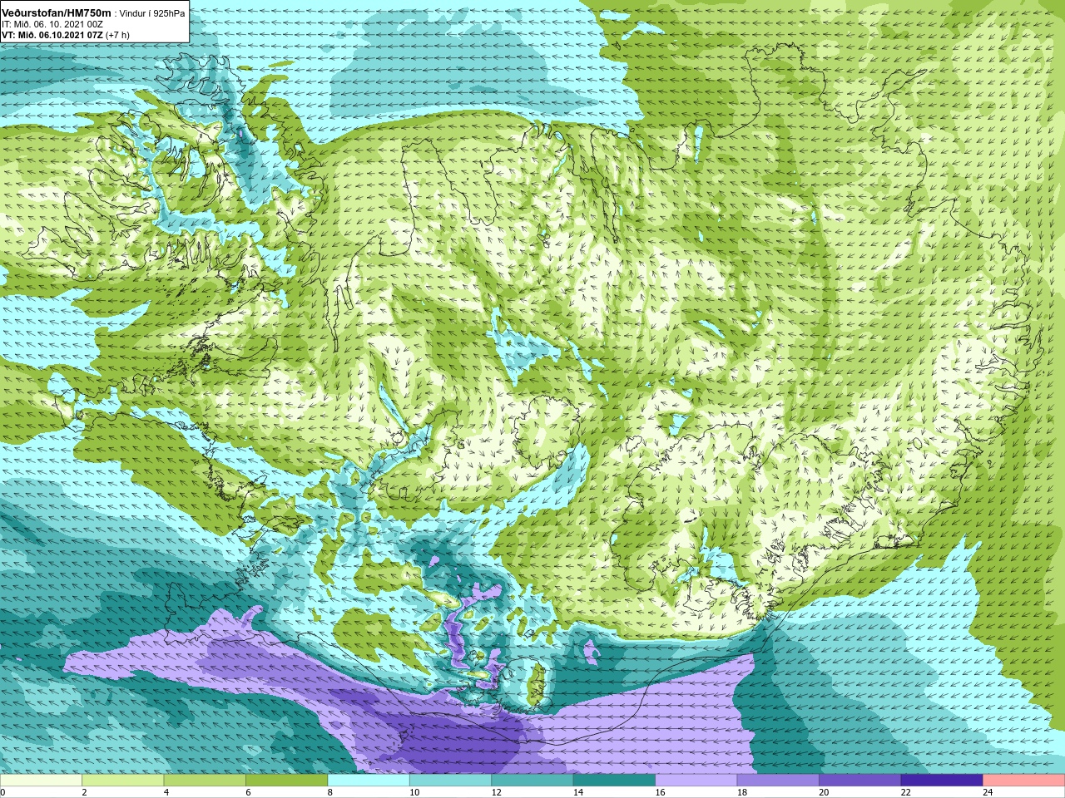The height and width of the screenshot is (798, 1065).
Task: Click the 14–16 dark teal legend swatch
Action: [x=614, y=781]
